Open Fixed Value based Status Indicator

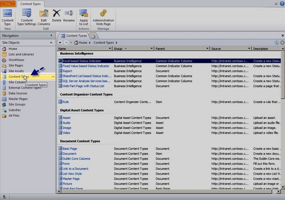click(x=86, y=66)
